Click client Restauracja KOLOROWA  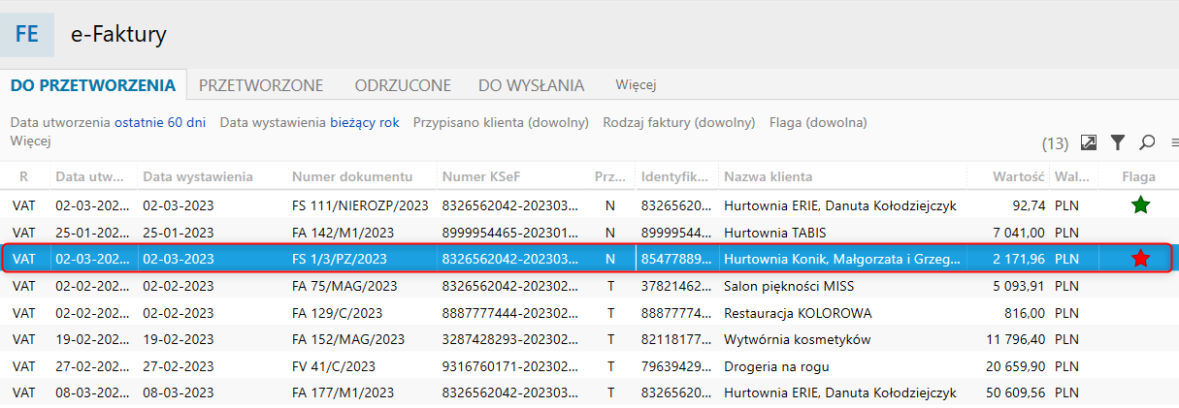[x=798, y=313]
